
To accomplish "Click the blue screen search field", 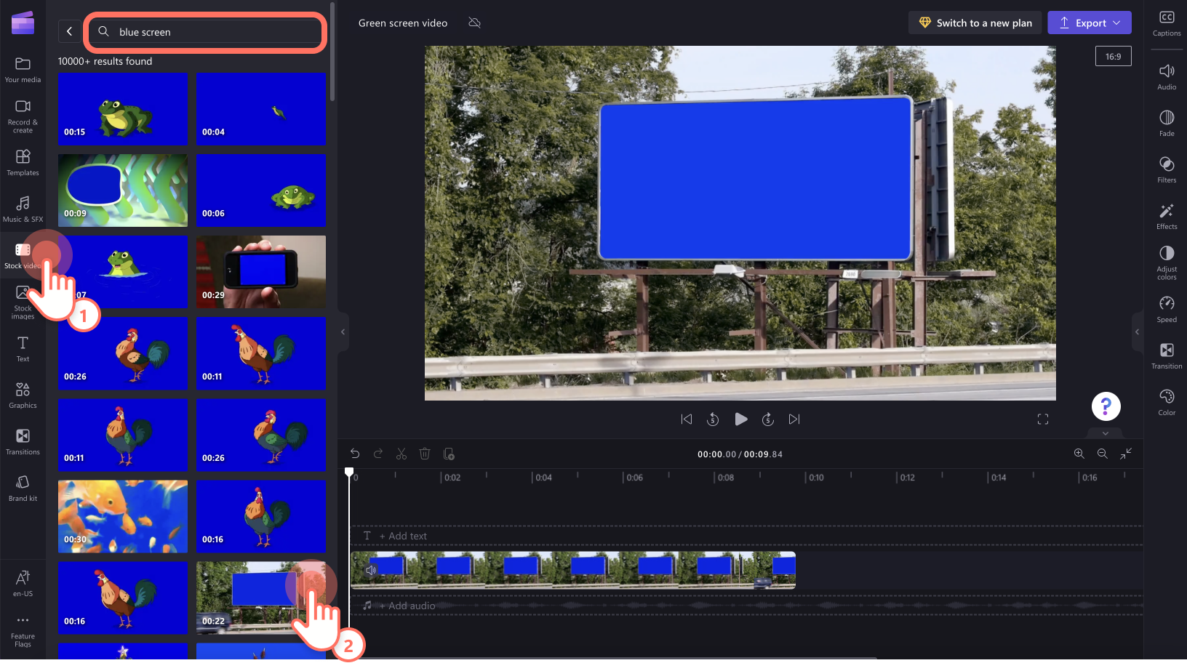I will [x=206, y=32].
